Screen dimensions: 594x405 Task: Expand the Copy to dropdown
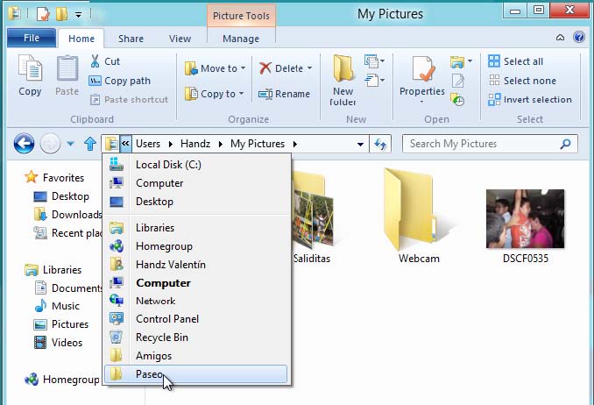[x=243, y=94]
